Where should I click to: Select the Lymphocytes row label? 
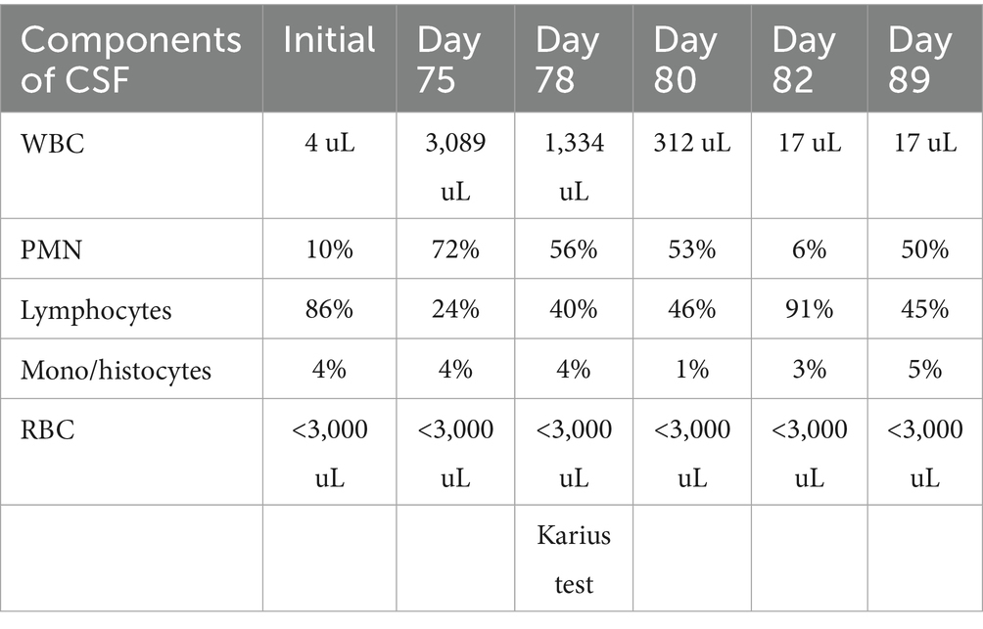[x=96, y=310]
